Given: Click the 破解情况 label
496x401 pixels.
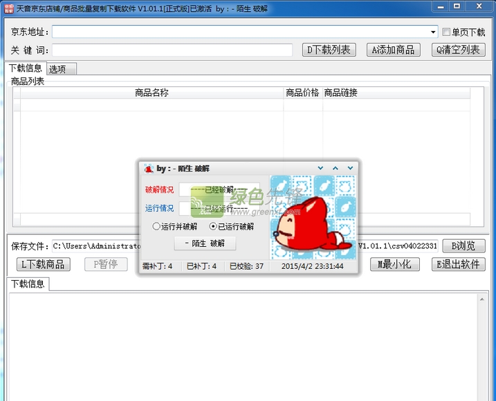Looking at the screenshot, I should (159, 189).
